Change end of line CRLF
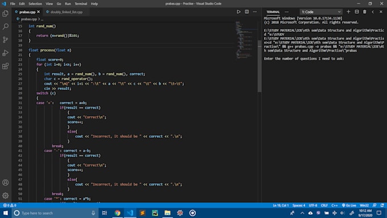 [x=324, y=205]
